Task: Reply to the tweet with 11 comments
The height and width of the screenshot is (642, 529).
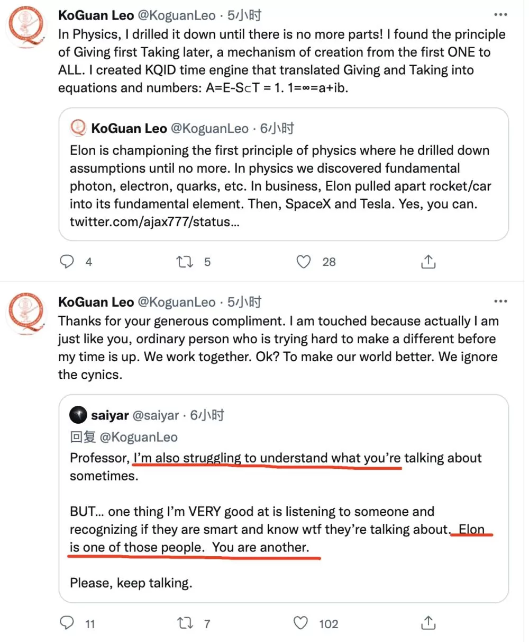Action: (x=67, y=623)
